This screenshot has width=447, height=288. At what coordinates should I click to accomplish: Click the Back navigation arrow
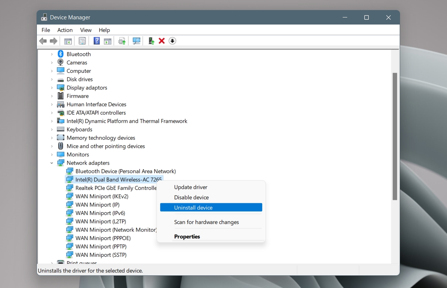(42, 41)
